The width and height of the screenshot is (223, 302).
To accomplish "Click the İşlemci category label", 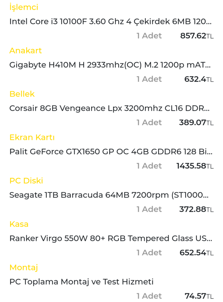I will 24,7.
